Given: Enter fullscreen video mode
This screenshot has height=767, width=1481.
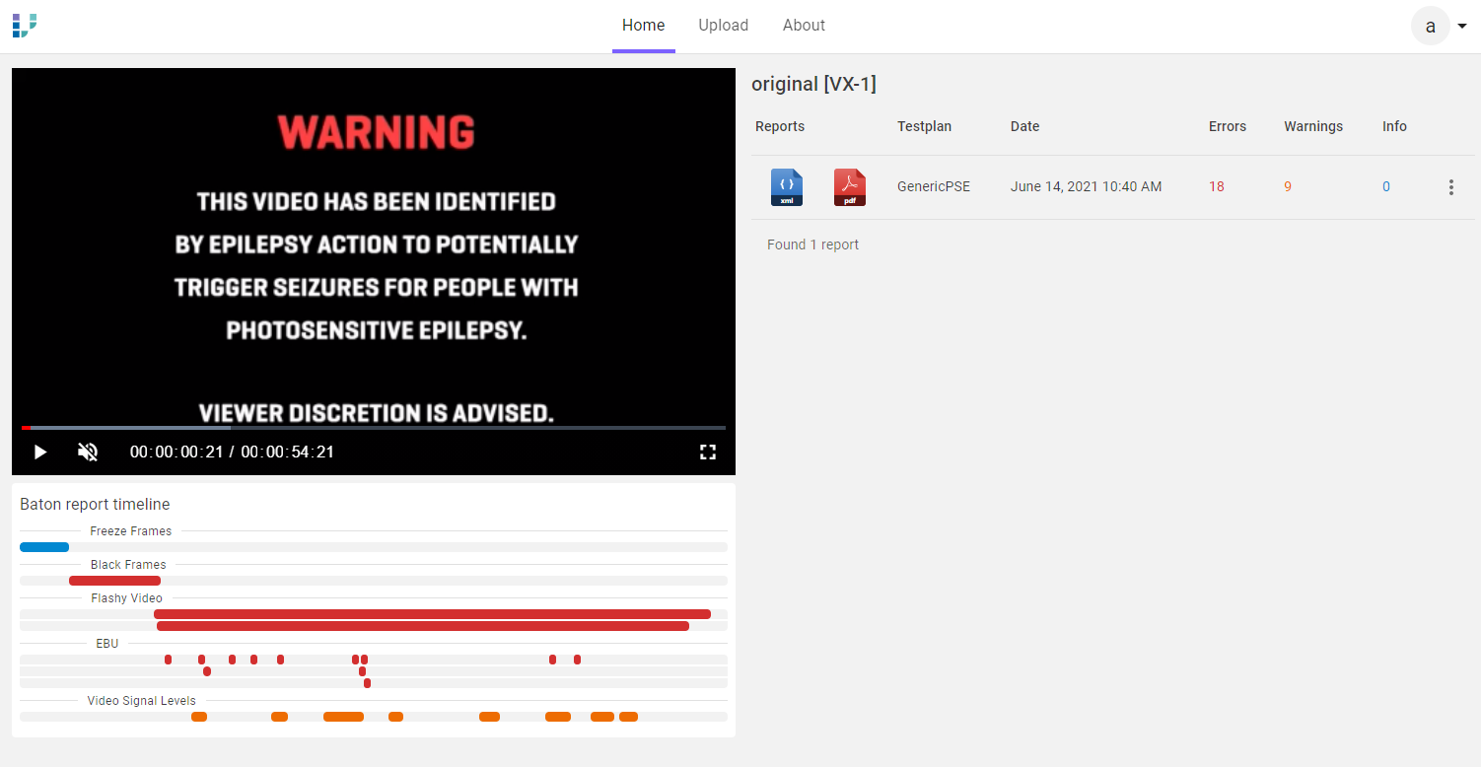Looking at the screenshot, I should [x=707, y=452].
